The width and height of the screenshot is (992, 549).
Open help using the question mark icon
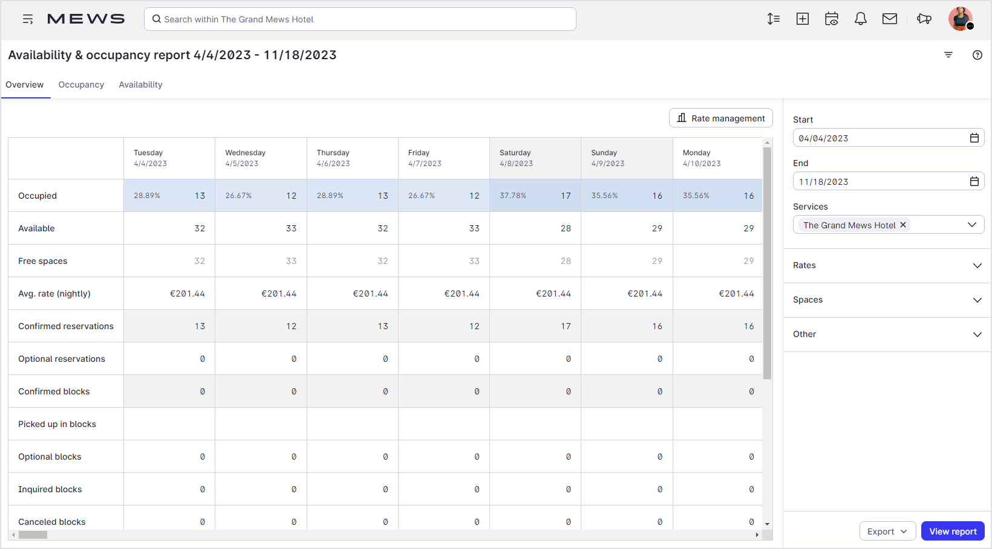coord(977,55)
